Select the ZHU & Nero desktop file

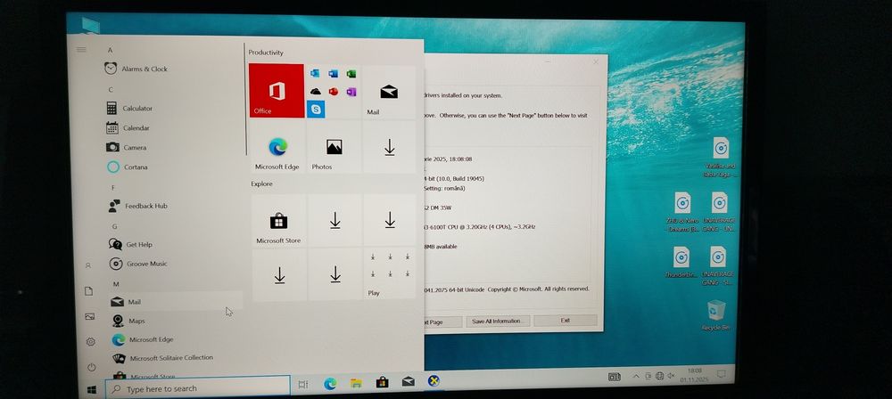coord(682,211)
